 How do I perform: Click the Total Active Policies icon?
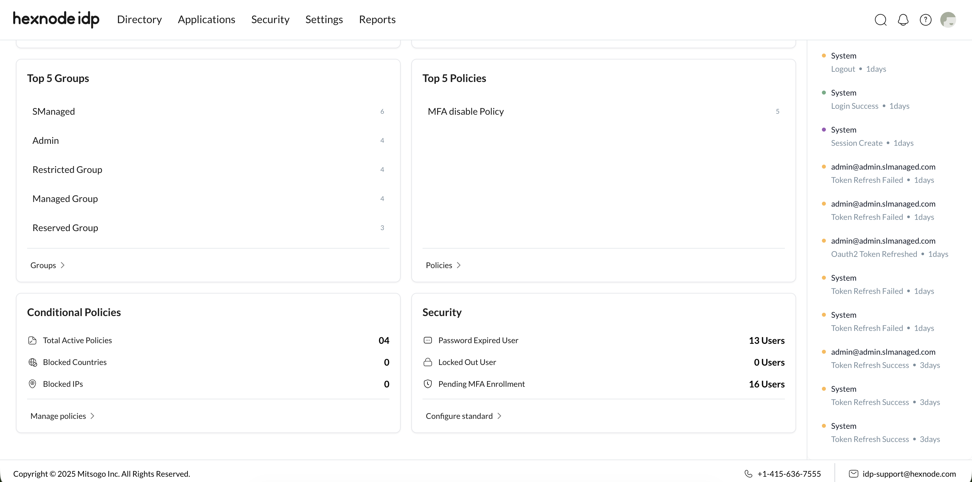point(32,341)
